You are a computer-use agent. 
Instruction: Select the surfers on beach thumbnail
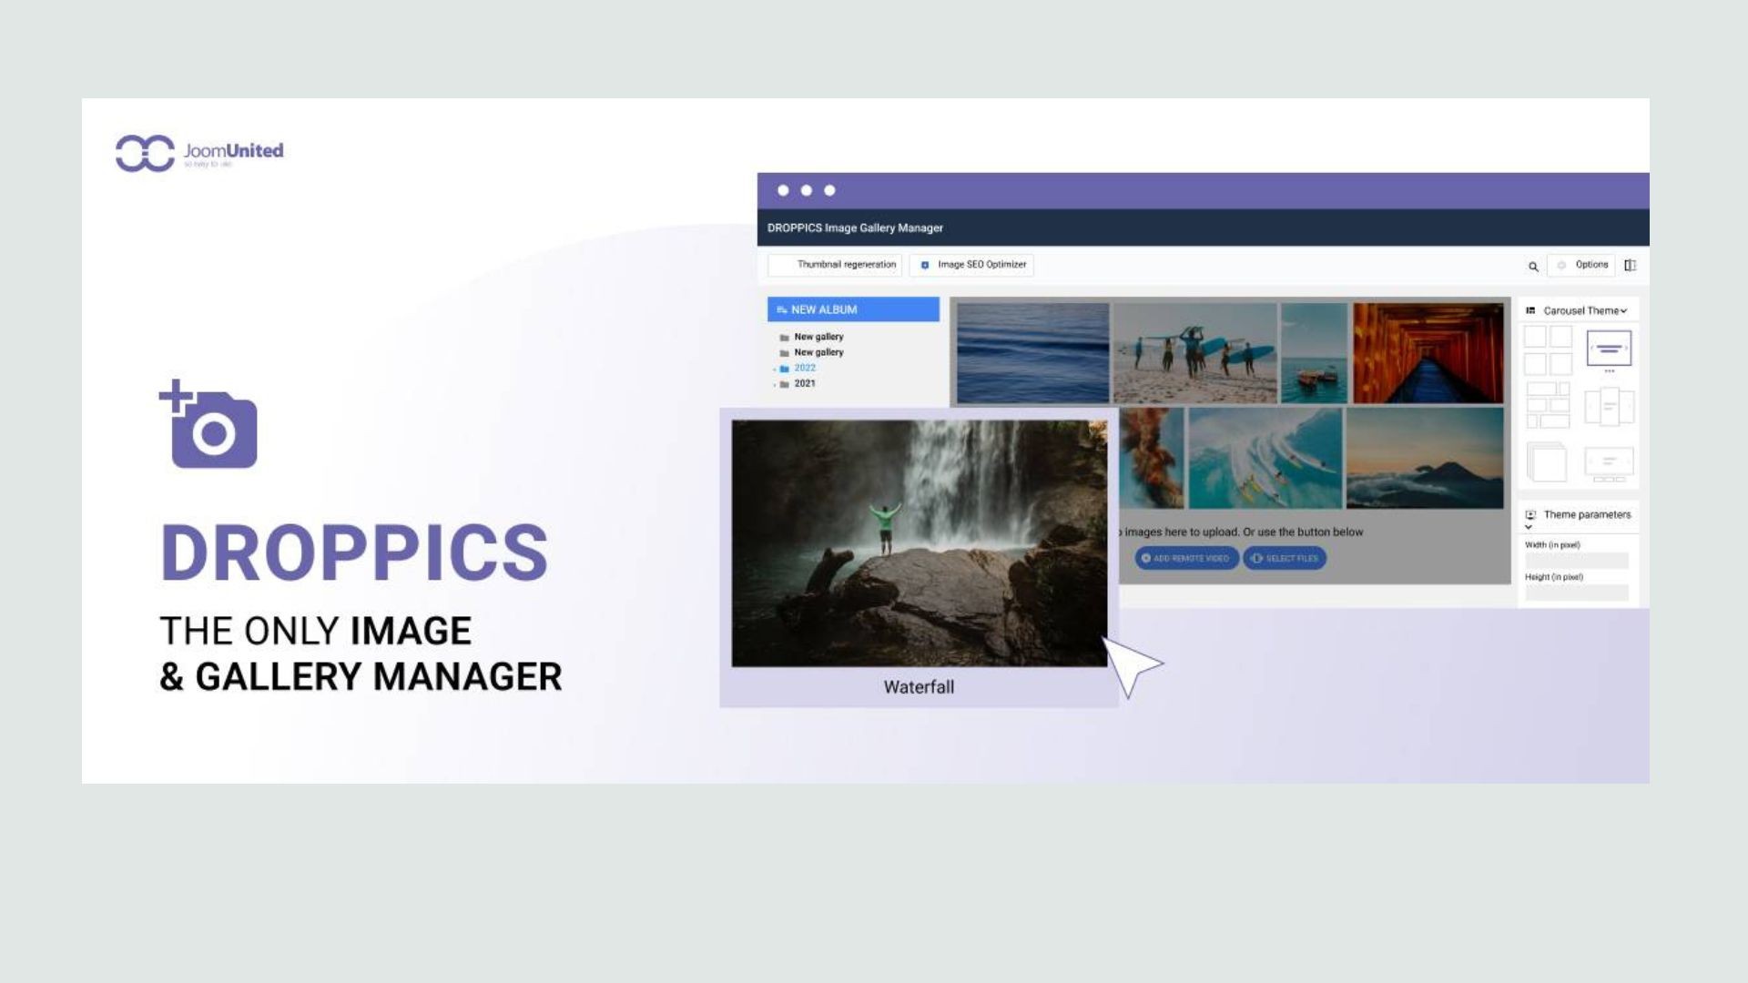tap(1194, 353)
